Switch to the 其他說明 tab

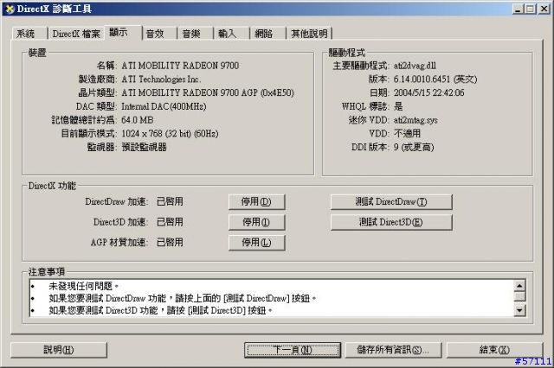point(309,34)
